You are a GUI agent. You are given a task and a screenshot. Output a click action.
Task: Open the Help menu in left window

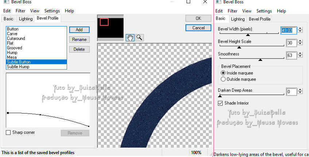69,11
